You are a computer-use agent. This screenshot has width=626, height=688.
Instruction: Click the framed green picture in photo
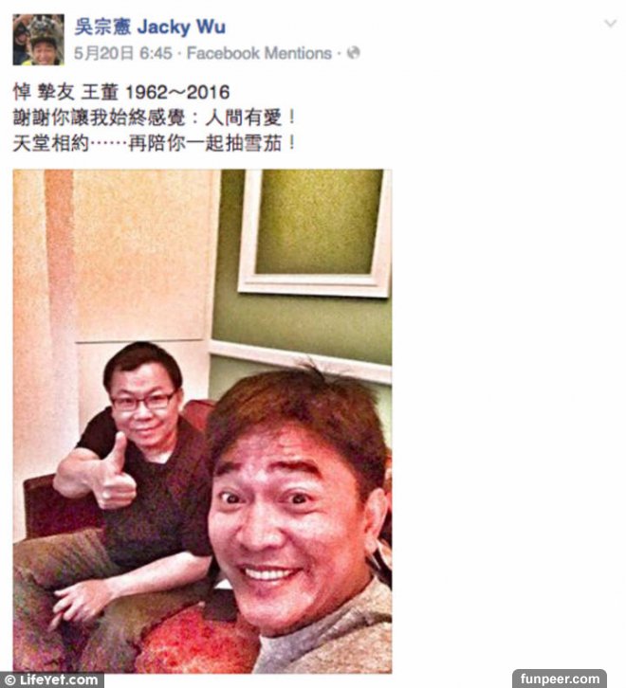pos(314,231)
